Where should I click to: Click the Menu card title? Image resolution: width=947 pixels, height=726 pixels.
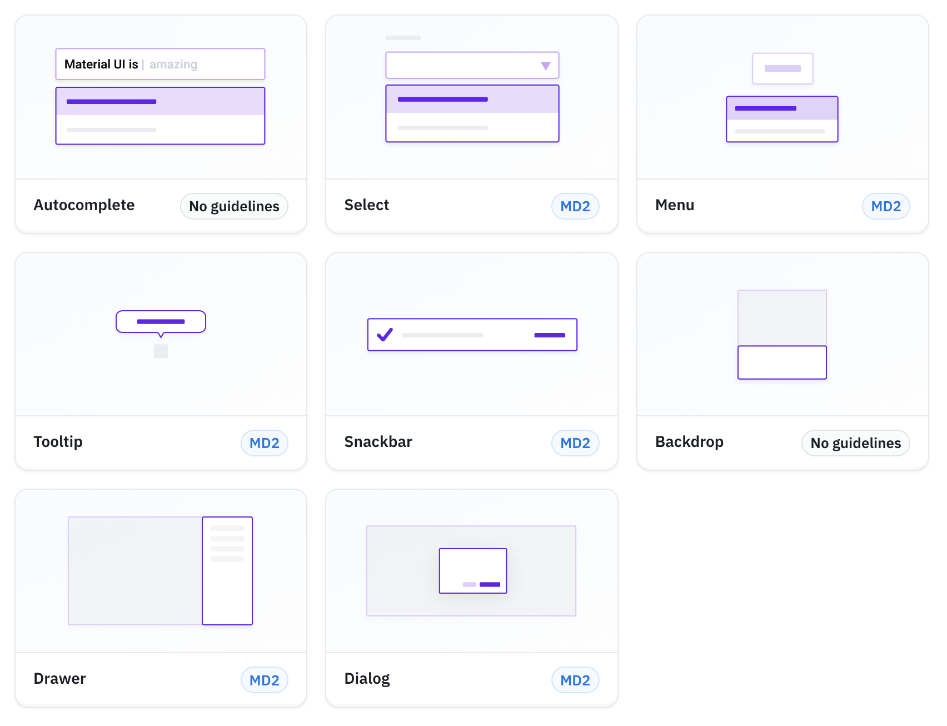pyautogui.click(x=675, y=205)
